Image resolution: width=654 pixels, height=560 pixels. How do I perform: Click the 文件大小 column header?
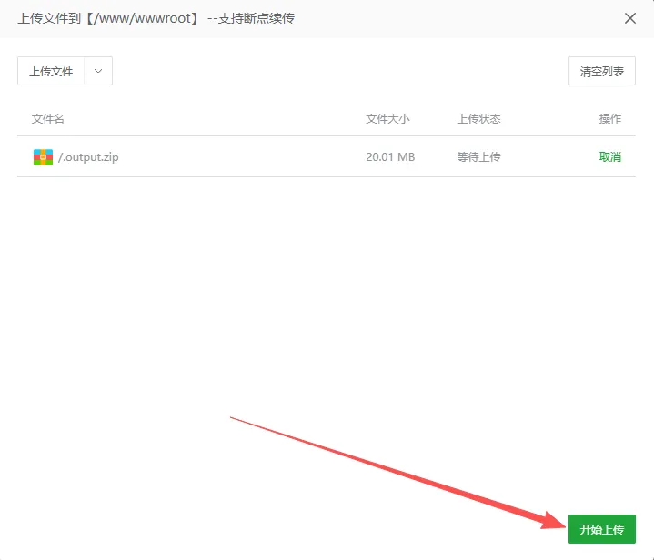pyautogui.click(x=387, y=119)
